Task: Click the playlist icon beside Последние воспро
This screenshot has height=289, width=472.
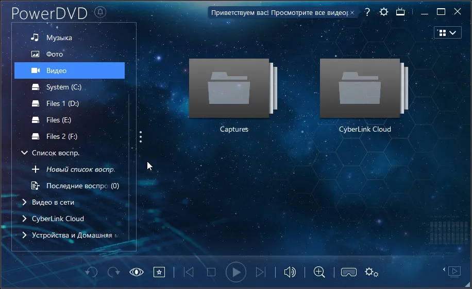Action: click(x=36, y=186)
